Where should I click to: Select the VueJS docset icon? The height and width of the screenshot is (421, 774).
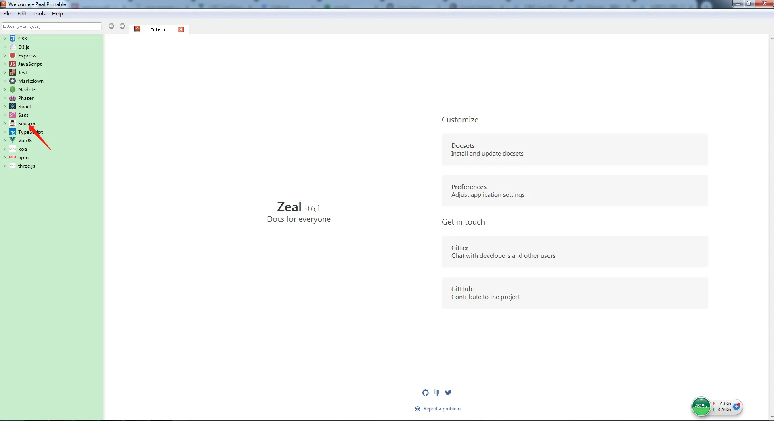[13, 141]
